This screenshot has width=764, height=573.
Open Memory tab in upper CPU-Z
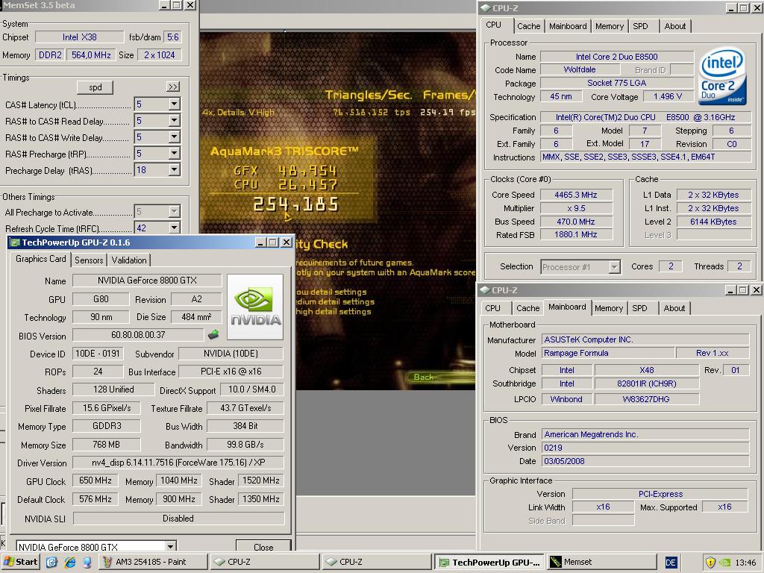[609, 26]
